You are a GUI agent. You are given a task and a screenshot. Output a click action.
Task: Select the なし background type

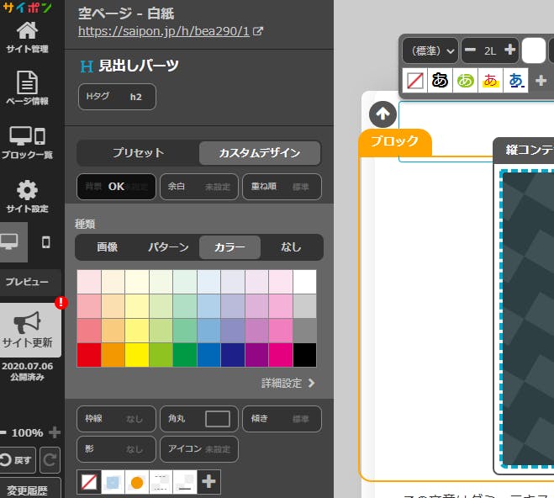tap(291, 246)
